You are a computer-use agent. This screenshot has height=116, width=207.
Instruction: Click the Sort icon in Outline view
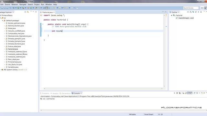coord(191,12)
